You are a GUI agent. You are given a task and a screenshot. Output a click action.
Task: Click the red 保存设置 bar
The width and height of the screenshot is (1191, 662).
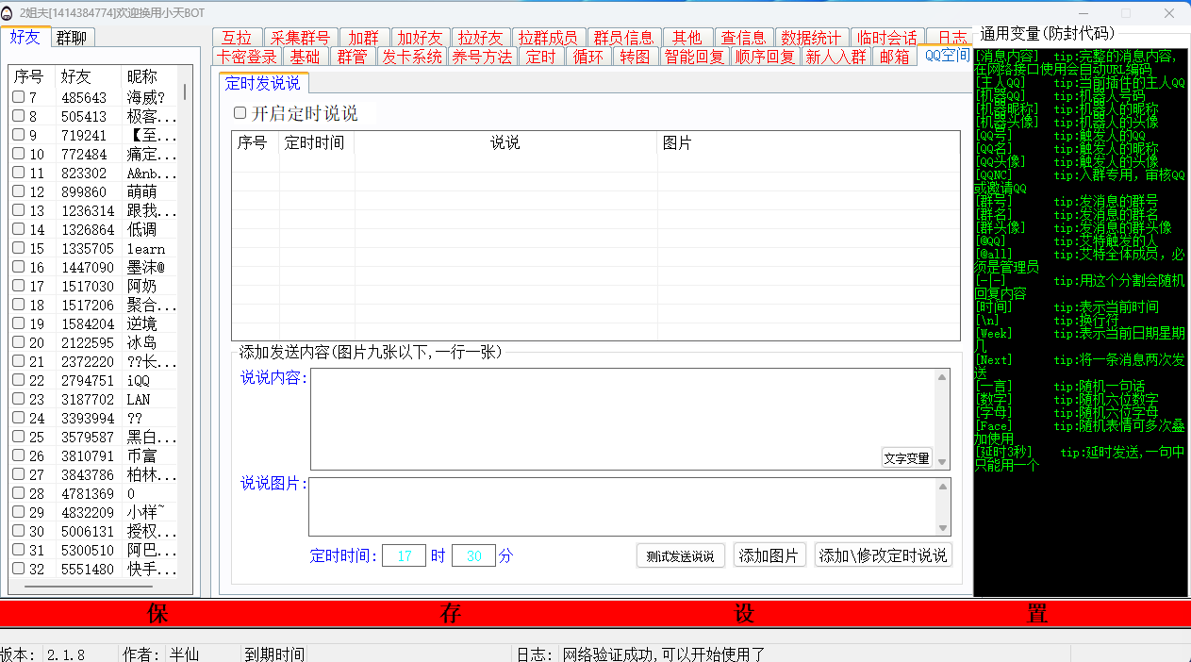tap(595, 614)
